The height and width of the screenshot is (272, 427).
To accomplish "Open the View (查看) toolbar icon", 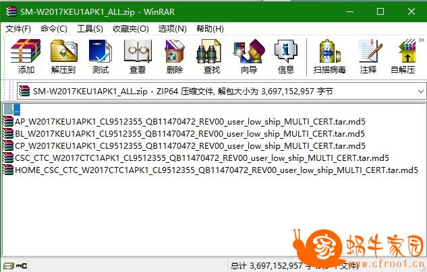I will point(138,57).
